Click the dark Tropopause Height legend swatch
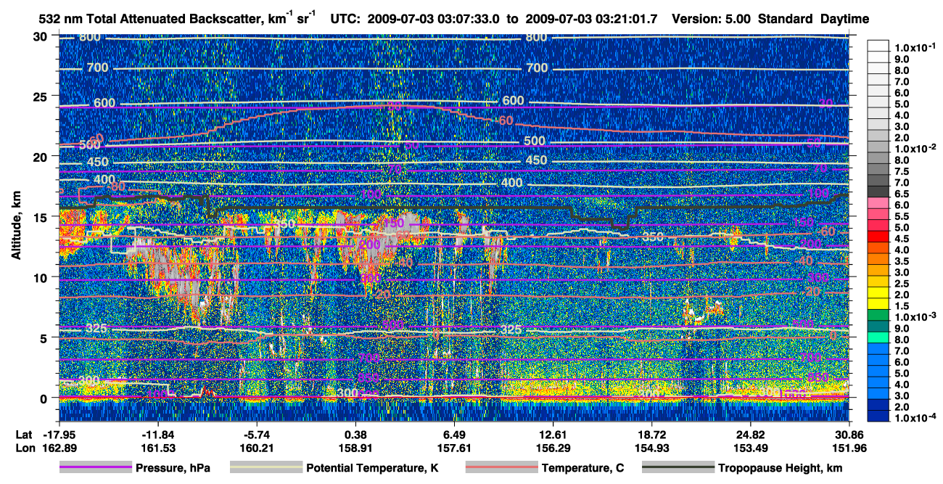 pyautogui.click(x=678, y=468)
